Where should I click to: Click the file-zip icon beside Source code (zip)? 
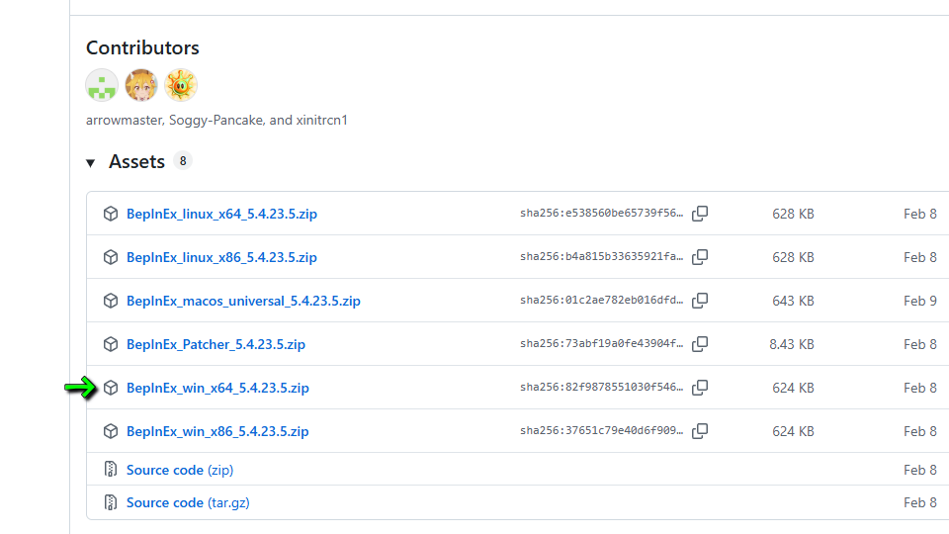tap(111, 470)
